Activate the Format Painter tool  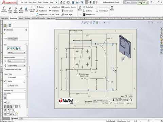21,10
